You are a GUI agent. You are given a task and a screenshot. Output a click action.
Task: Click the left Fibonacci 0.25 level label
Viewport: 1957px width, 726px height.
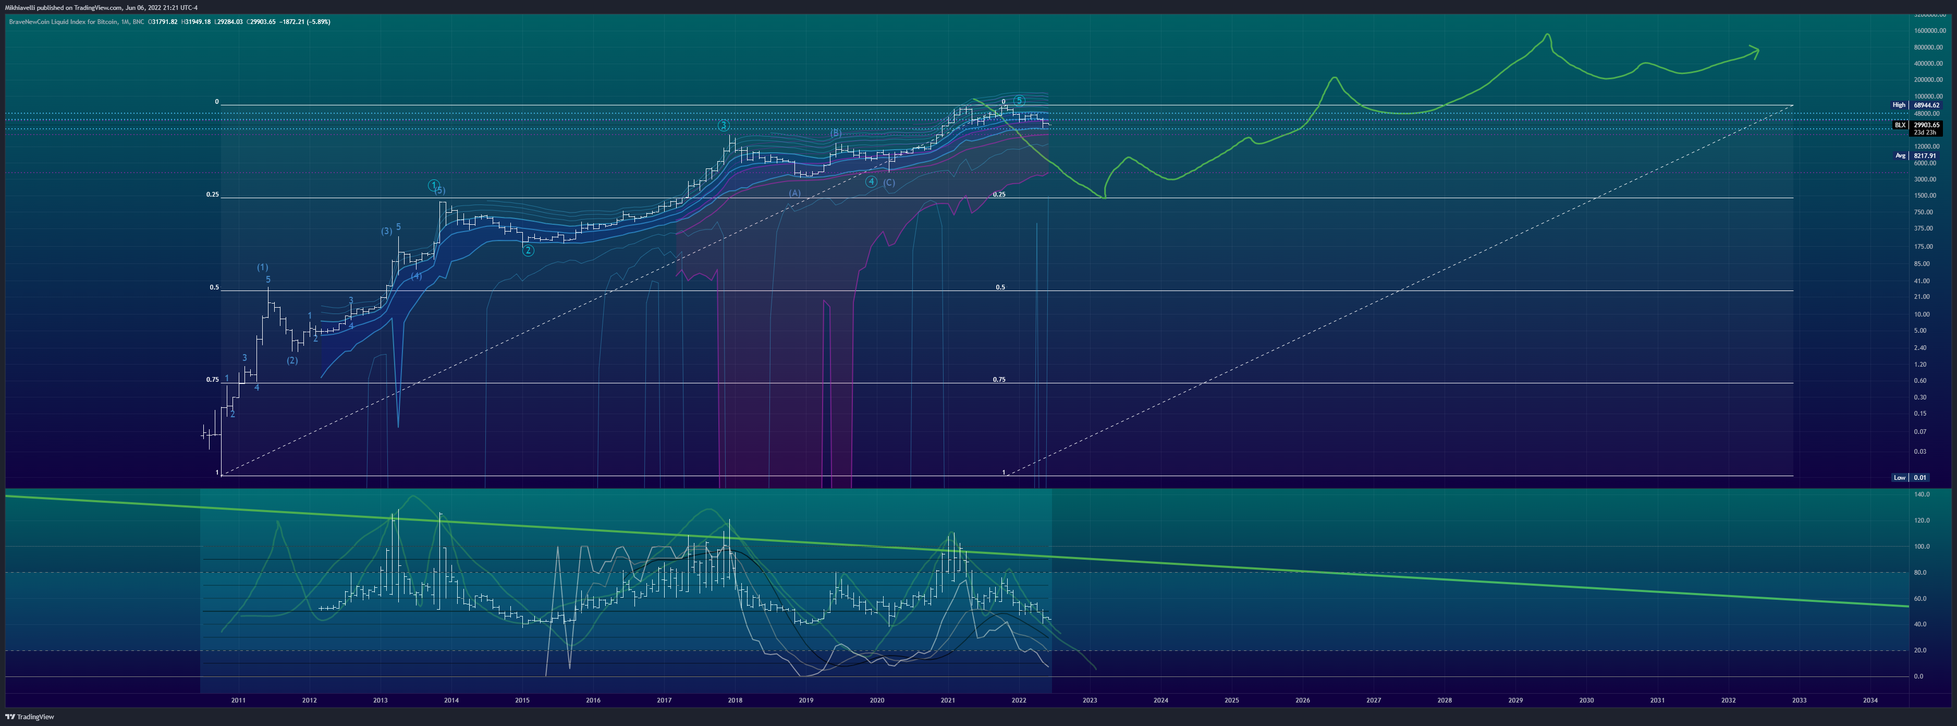[212, 195]
